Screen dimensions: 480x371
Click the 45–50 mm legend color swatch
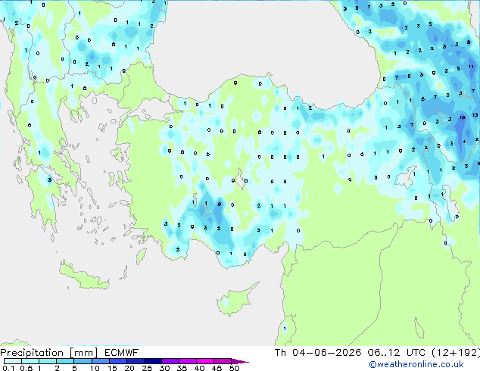[223, 361]
